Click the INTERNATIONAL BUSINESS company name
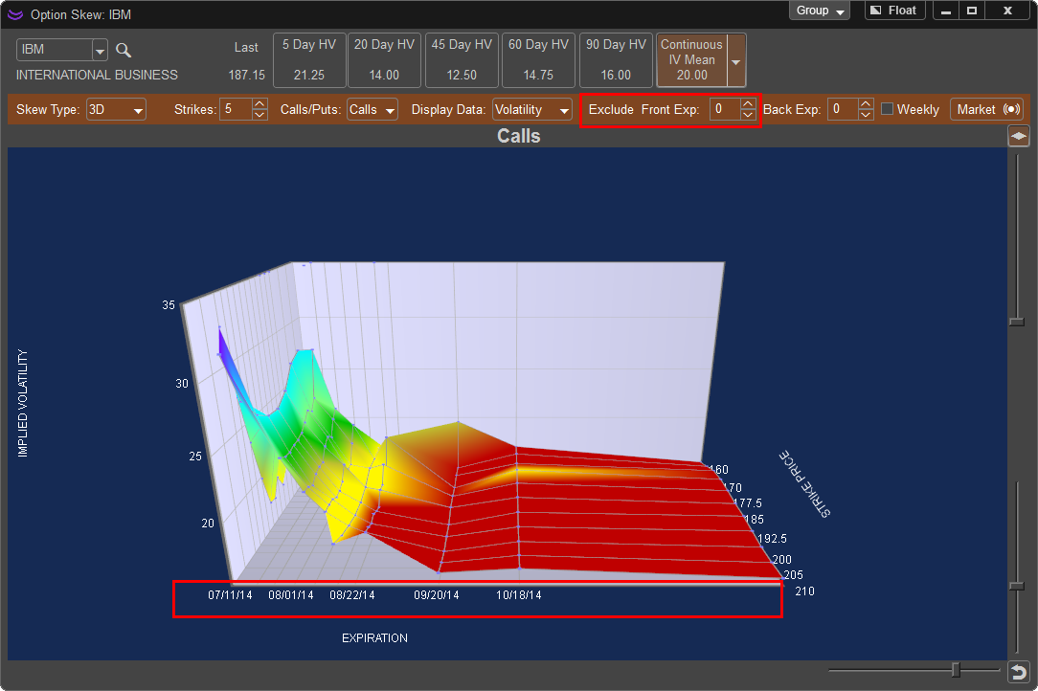Viewport: 1038px width, 691px height. point(97,75)
